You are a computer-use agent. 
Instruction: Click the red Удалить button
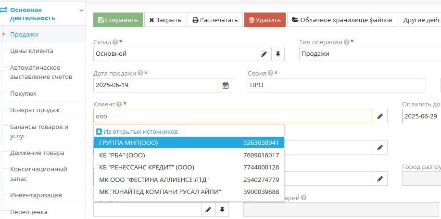coord(265,20)
